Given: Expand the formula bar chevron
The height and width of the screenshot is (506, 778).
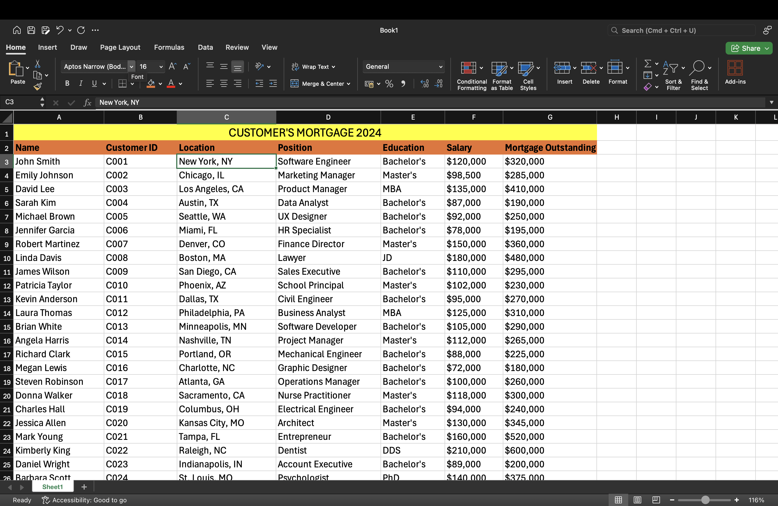Looking at the screenshot, I should [771, 102].
